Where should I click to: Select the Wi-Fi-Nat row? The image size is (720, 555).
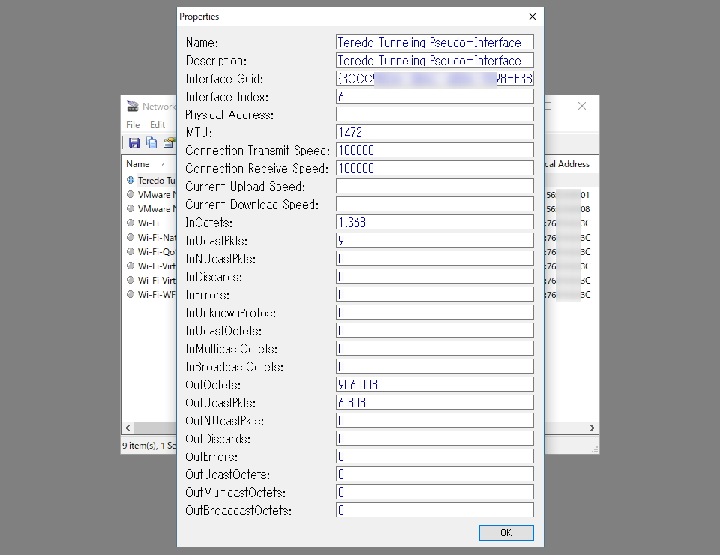coord(157,237)
